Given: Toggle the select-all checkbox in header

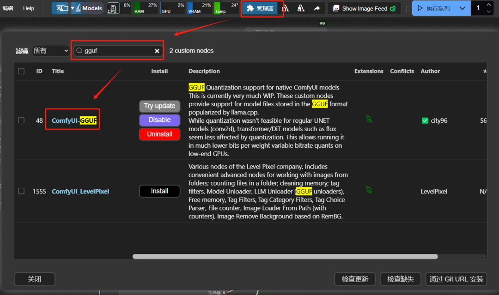Looking at the screenshot, I should pyautogui.click(x=21, y=71).
